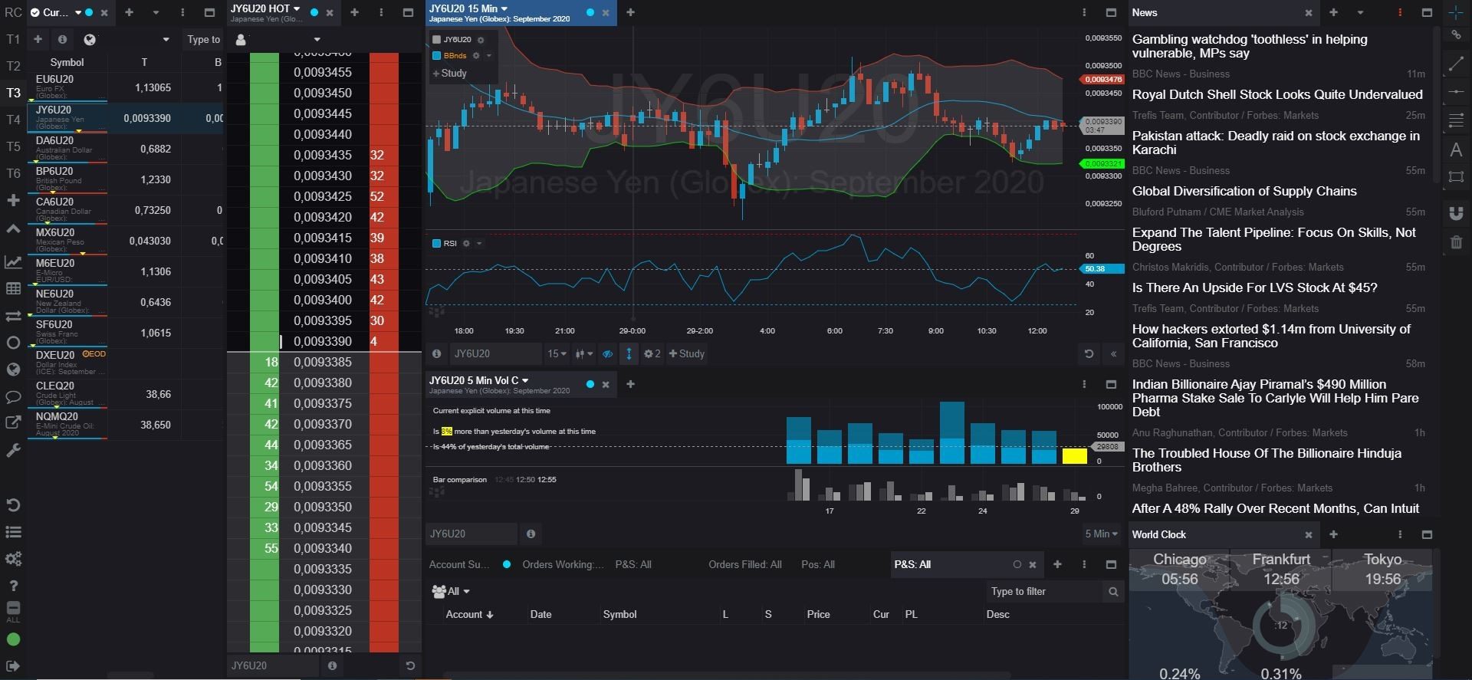The image size is (1472, 680).
Task: Select the text annotation tool
Action: click(x=1456, y=150)
